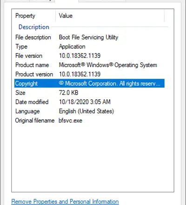Select the File version row
This screenshot has height=205, width=186.
click(x=89, y=55)
